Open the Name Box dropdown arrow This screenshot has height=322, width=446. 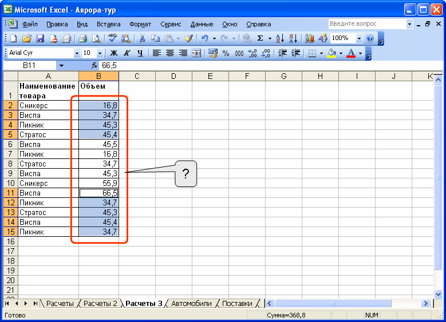[61, 66]
